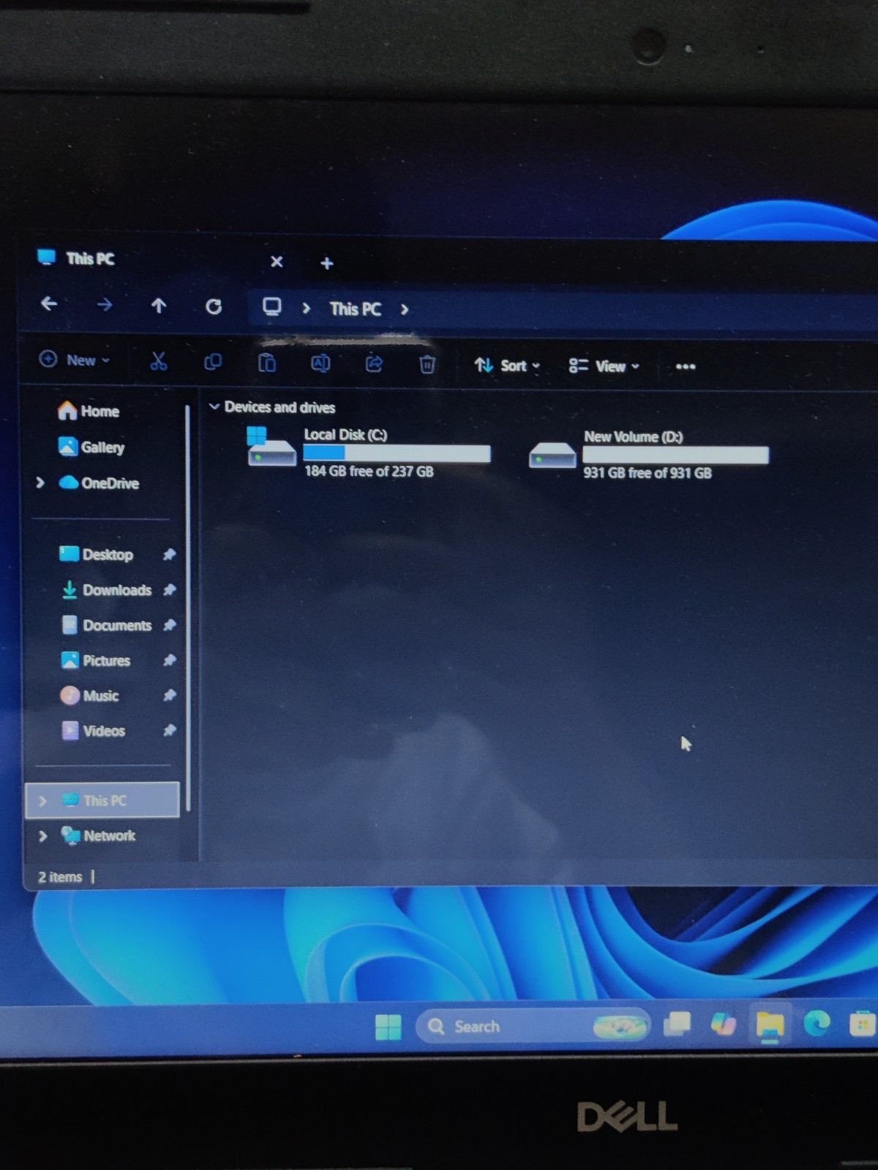Open the Sort dropdown
The width and height of the screenshot is (878, 1170).
(x=507, y=366)
